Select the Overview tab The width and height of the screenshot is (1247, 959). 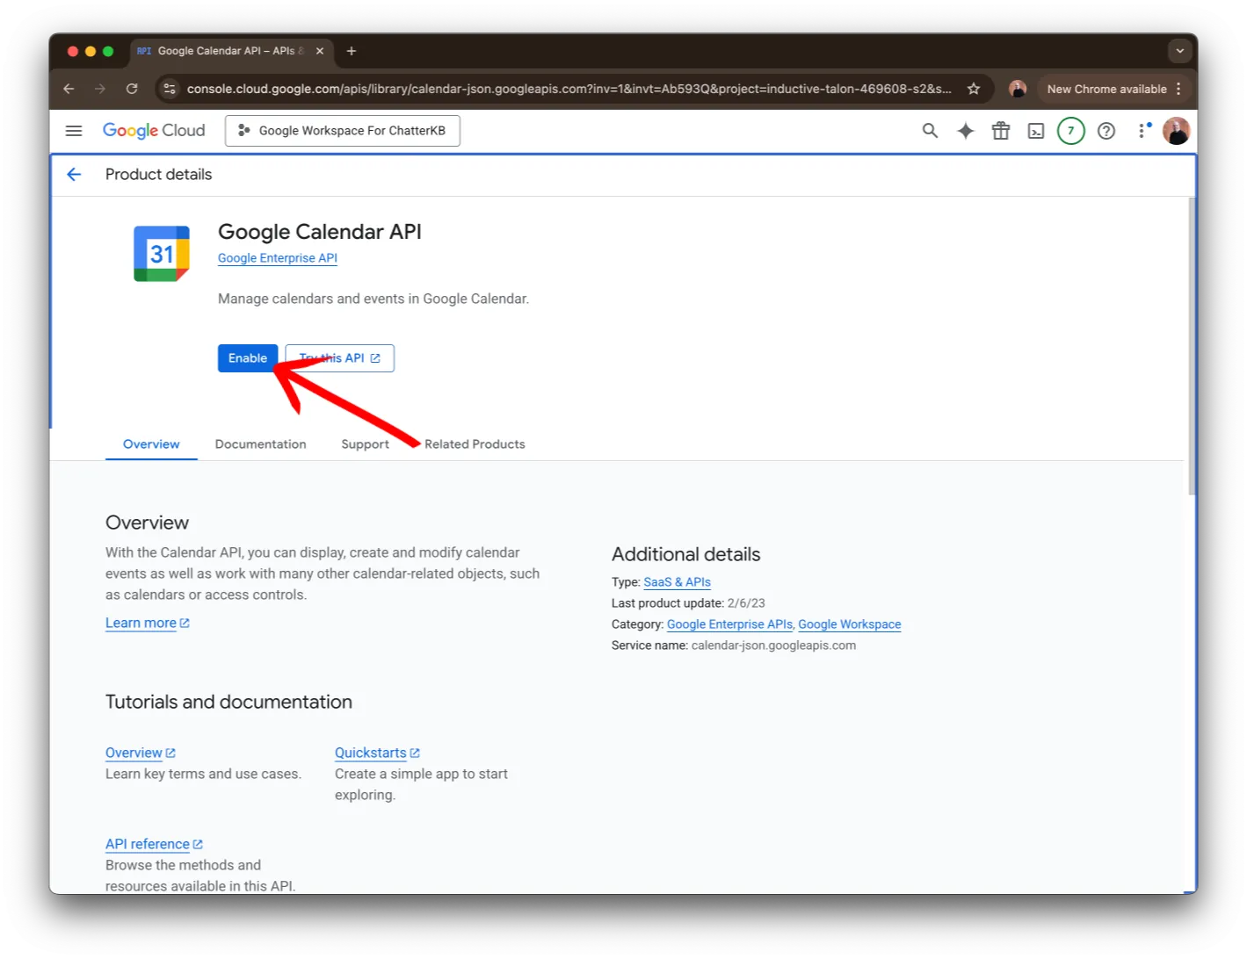click(151, 444)
